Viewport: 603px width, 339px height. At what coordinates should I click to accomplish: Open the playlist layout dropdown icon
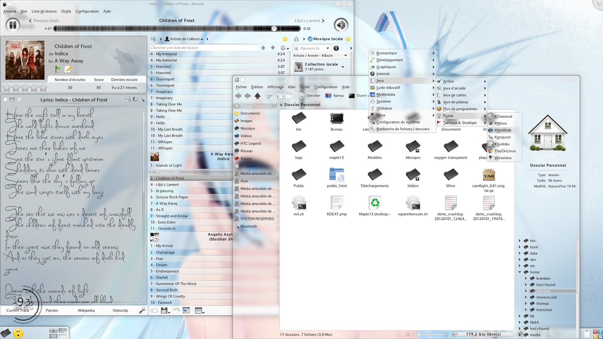coord(199,310)
